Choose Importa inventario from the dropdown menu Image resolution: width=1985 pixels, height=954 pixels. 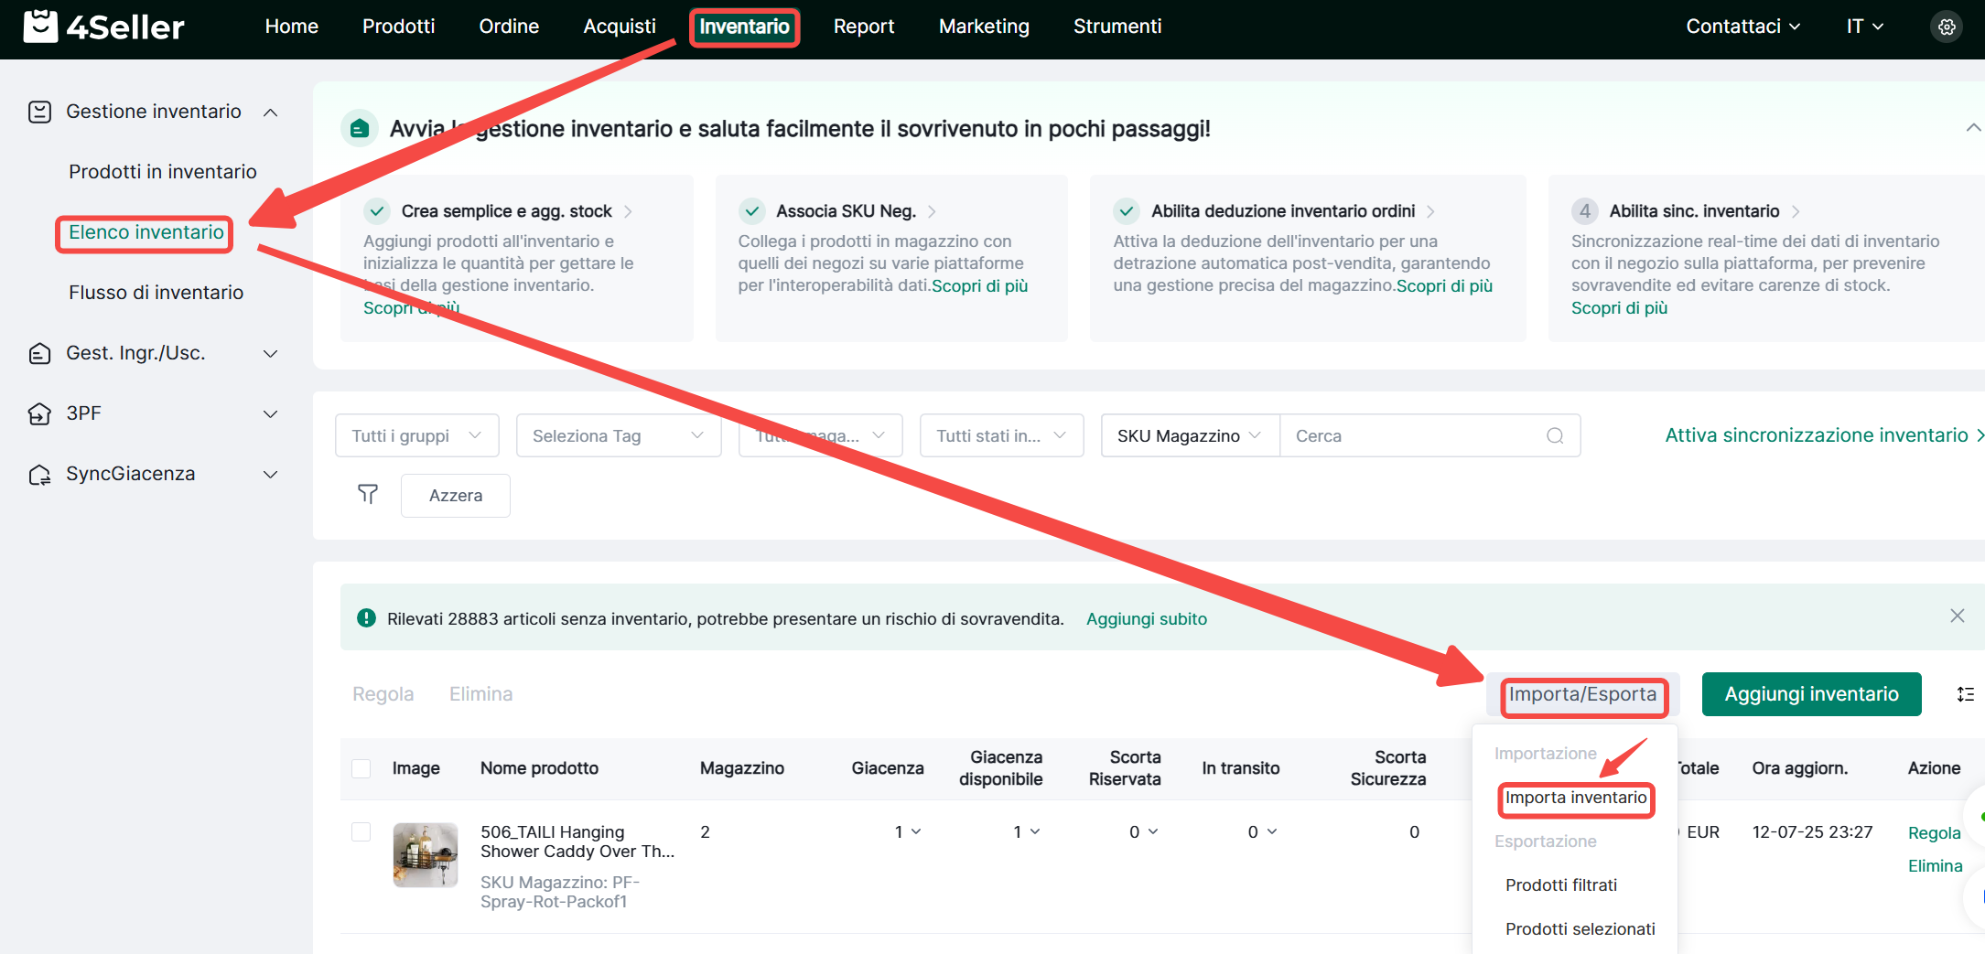(x=1575, y=798)
